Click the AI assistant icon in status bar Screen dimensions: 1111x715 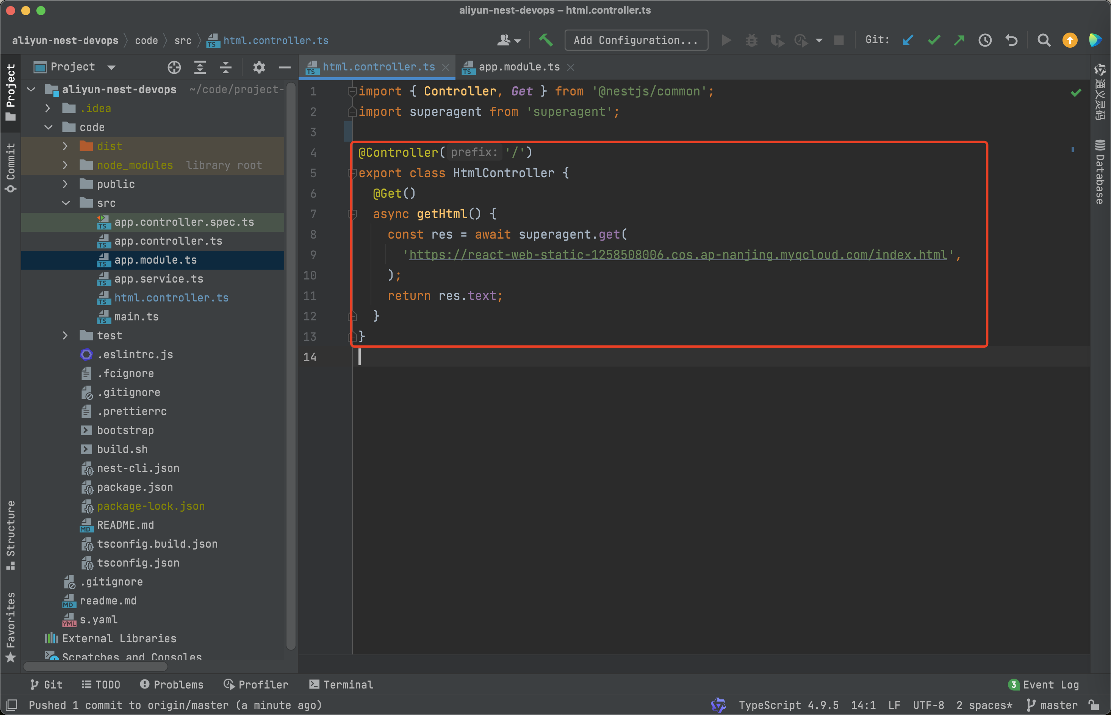(x=718, y=705)
